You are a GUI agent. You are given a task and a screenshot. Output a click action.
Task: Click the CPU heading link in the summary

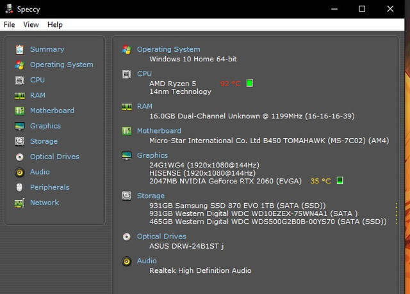144,74
